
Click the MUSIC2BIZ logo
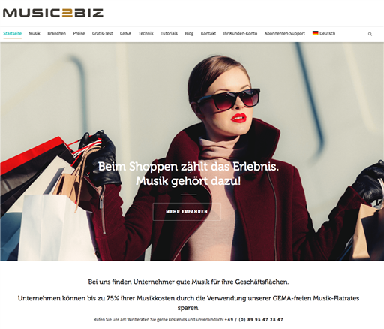click(x=53, y=13)
